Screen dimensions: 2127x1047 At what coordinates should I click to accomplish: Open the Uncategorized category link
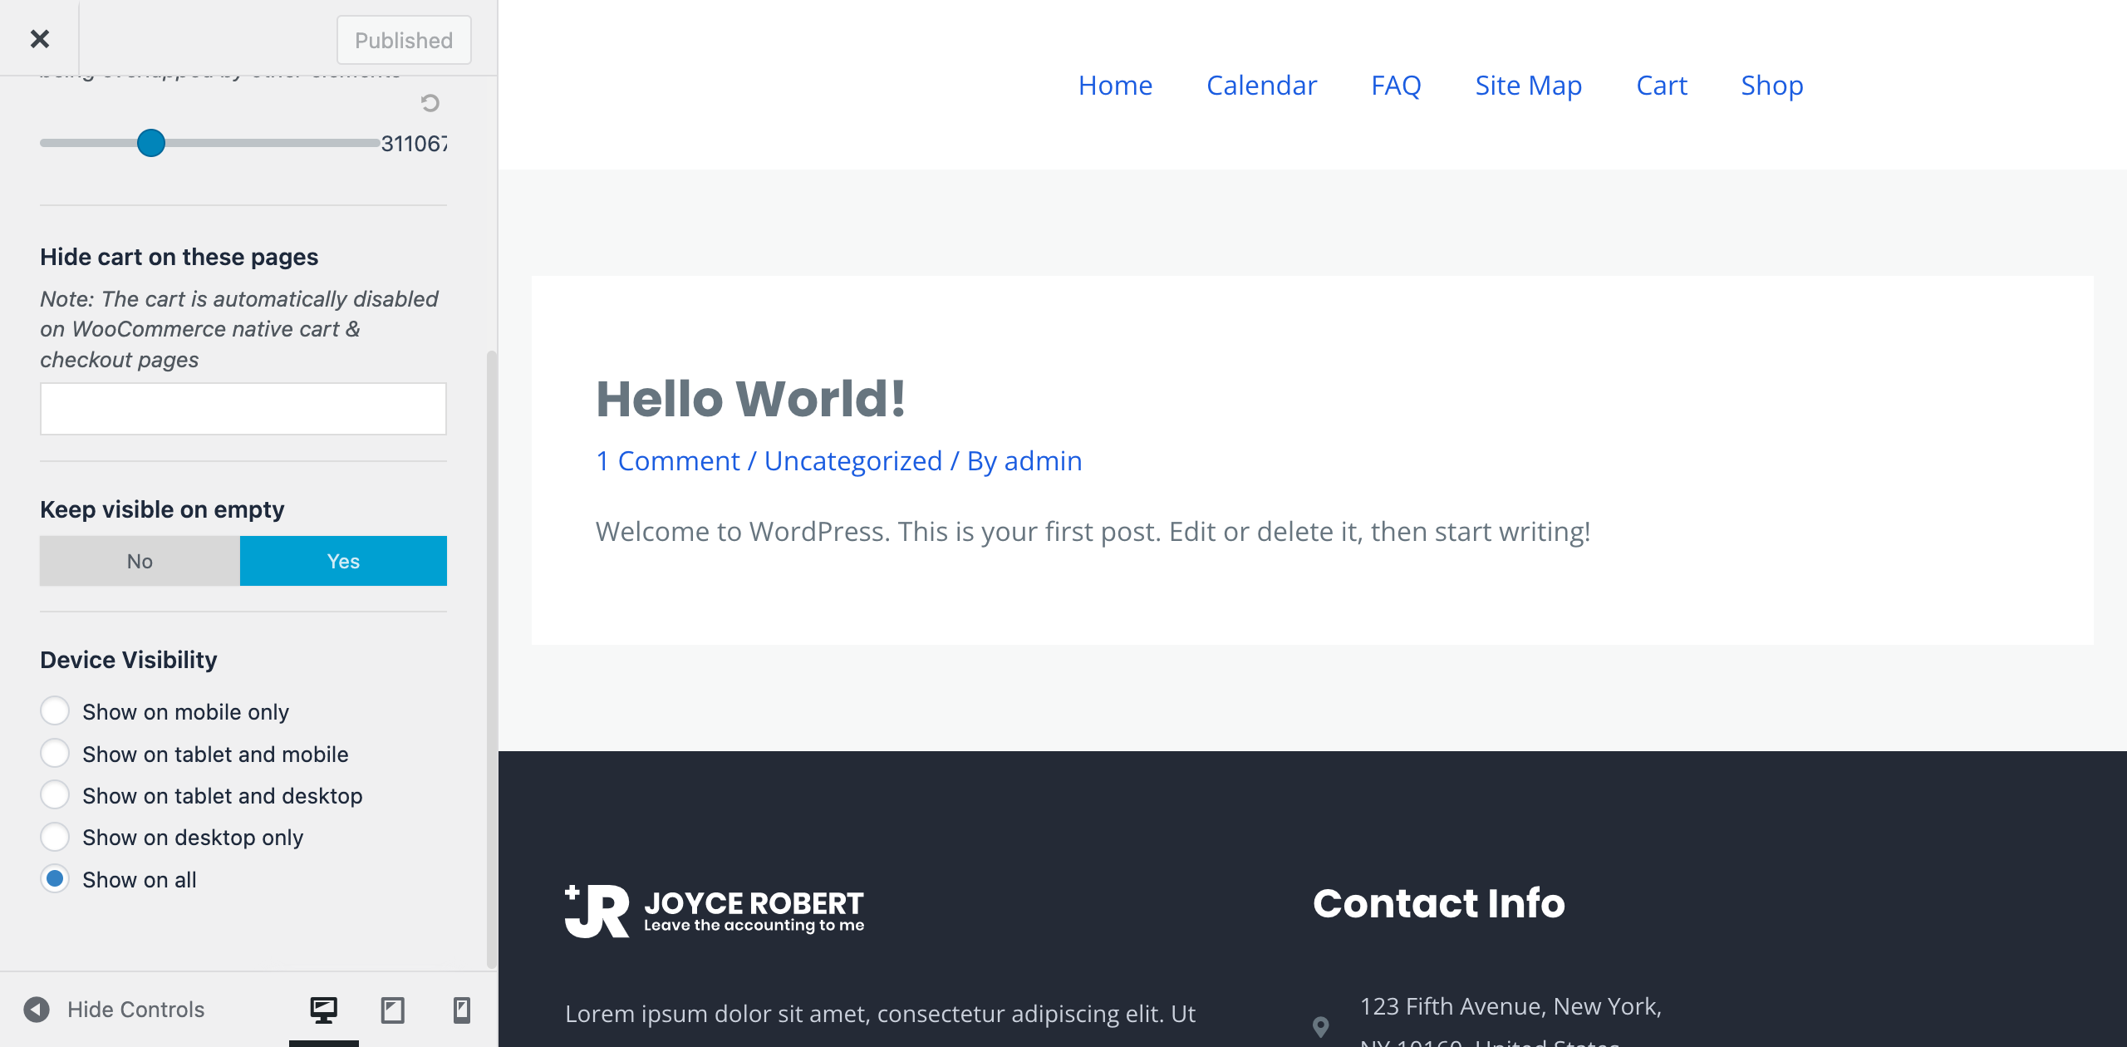point(853,460)
